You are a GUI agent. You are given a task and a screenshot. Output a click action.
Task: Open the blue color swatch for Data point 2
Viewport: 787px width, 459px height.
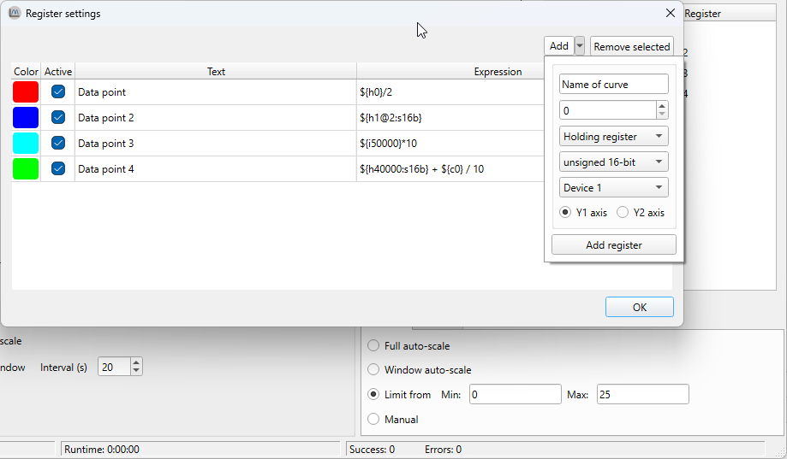[x=26, y=118]
